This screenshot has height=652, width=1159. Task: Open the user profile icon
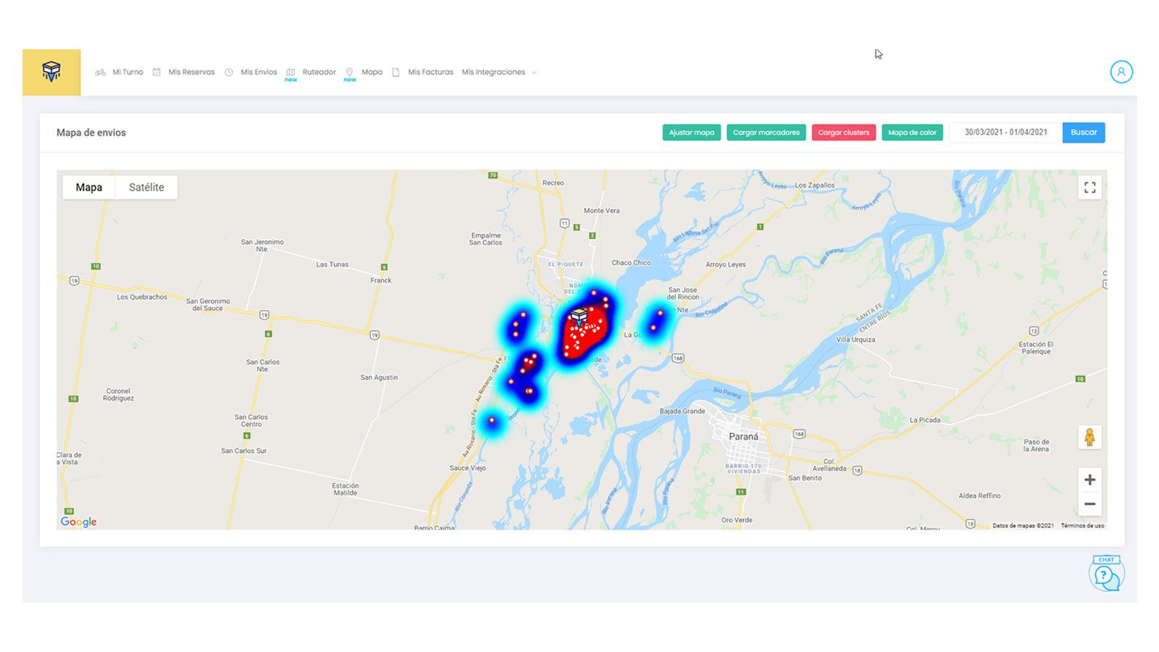pos(1122,72)
